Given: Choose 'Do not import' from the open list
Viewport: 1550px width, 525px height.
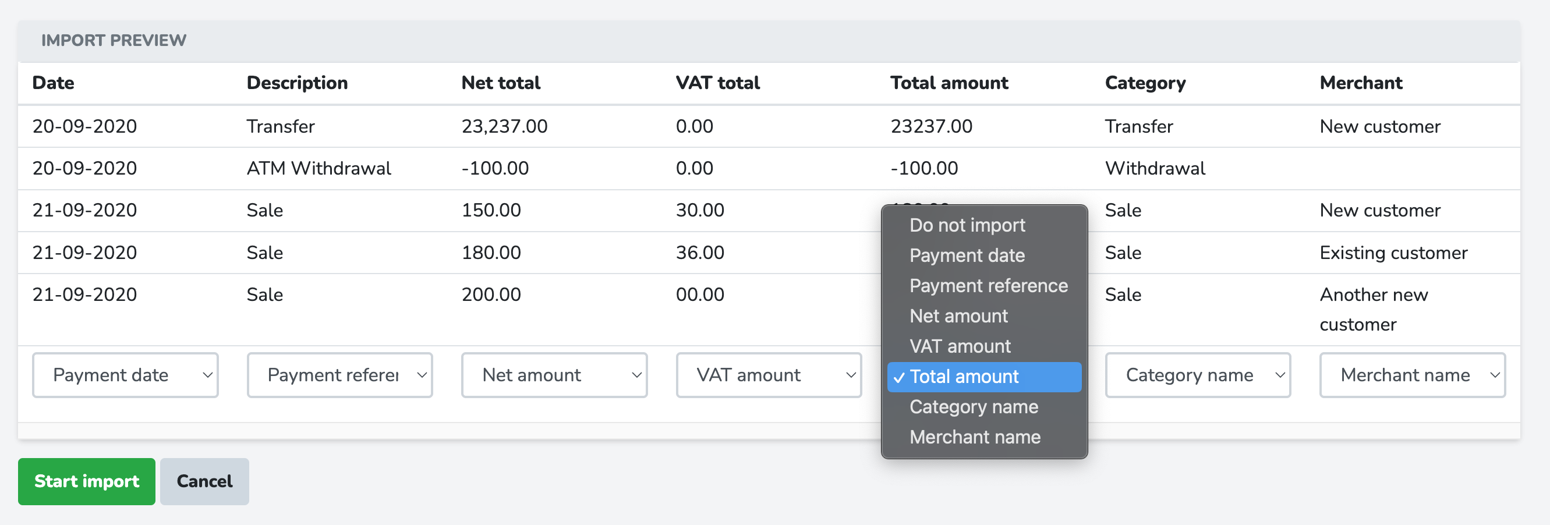Looking at the screenshot, I should (x=967, y=225).
